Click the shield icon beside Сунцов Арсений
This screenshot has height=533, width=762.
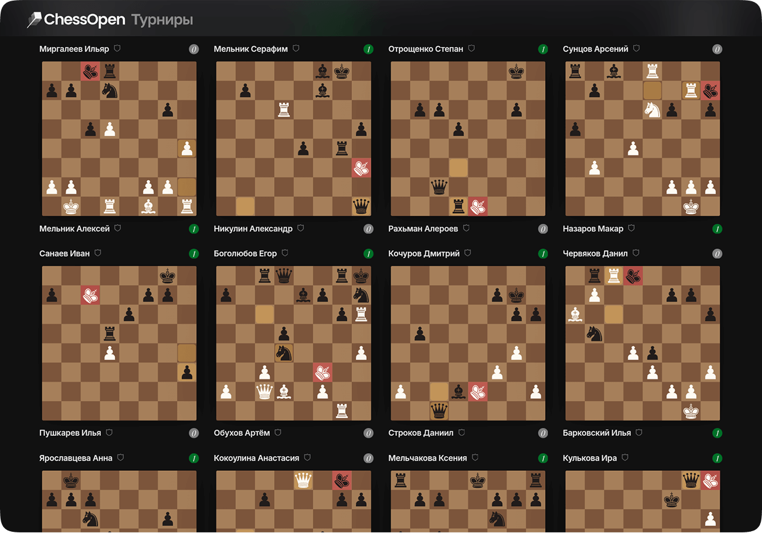[x=637, y=49]
